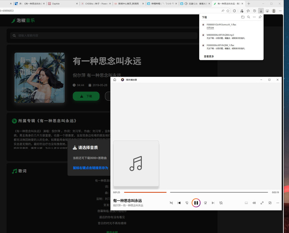Switch the media player to full screen
The image size is (289, 233).
click(x=262, y=203)
